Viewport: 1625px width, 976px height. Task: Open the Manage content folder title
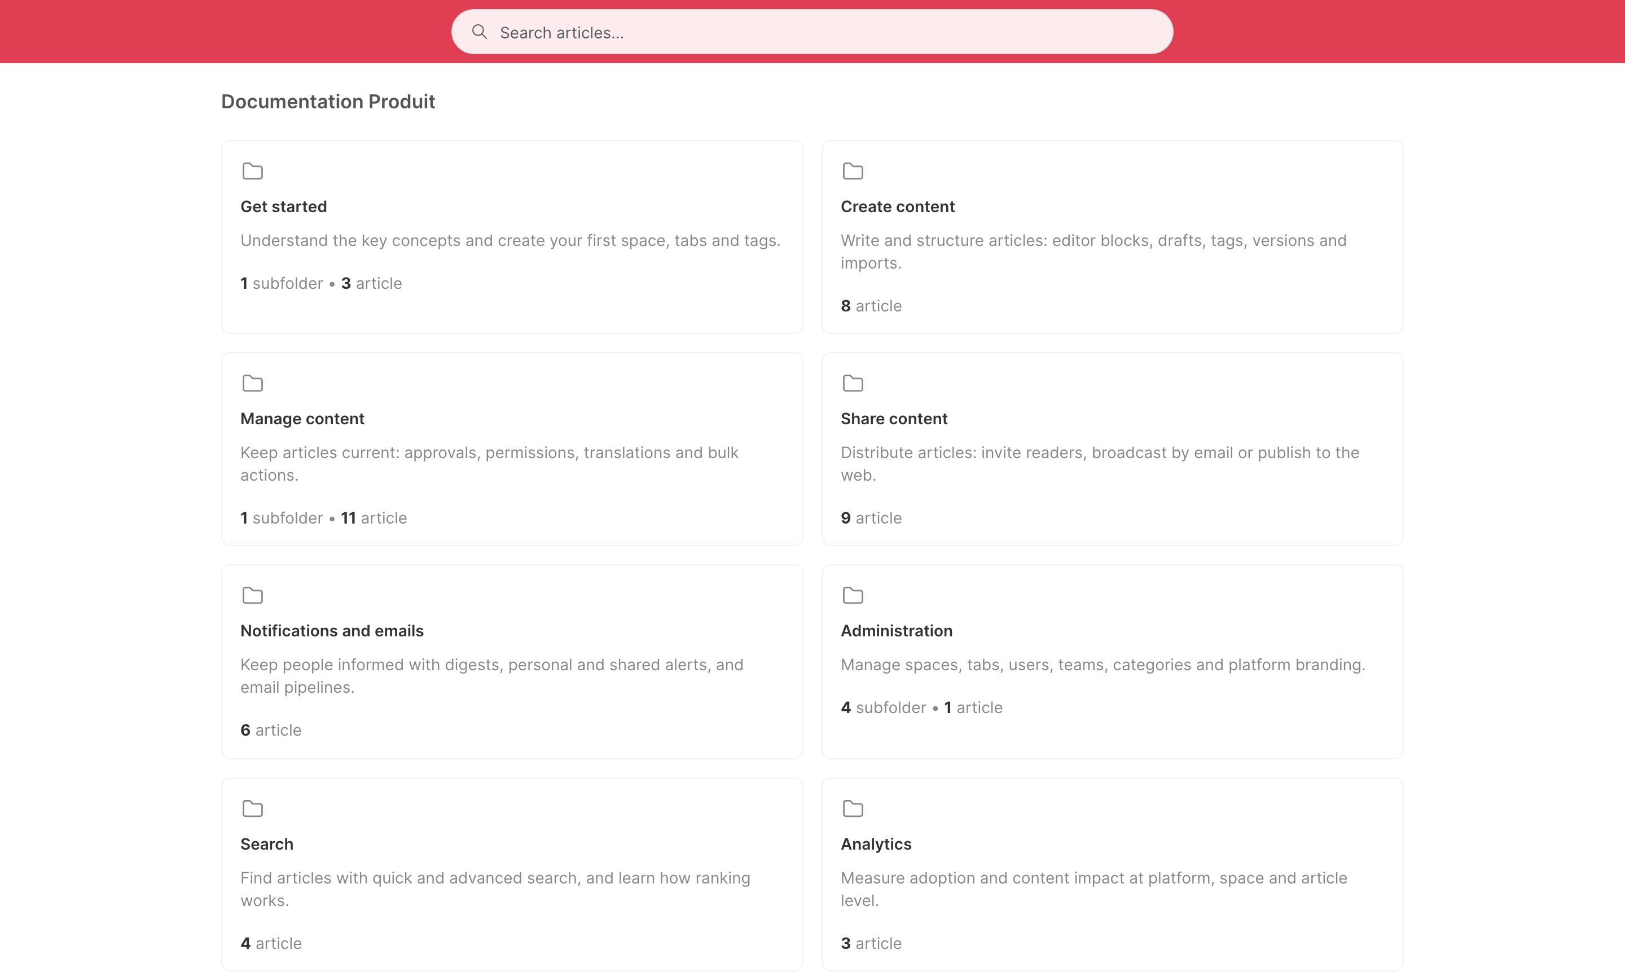(x=302, y=419)
